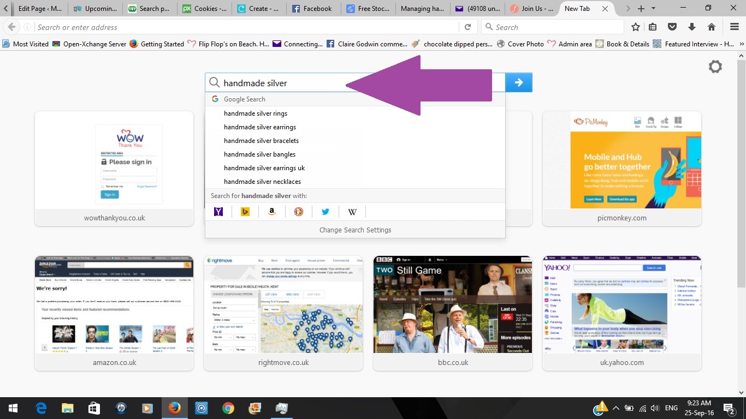Switch to the Edit Page tab

point(39,9)
